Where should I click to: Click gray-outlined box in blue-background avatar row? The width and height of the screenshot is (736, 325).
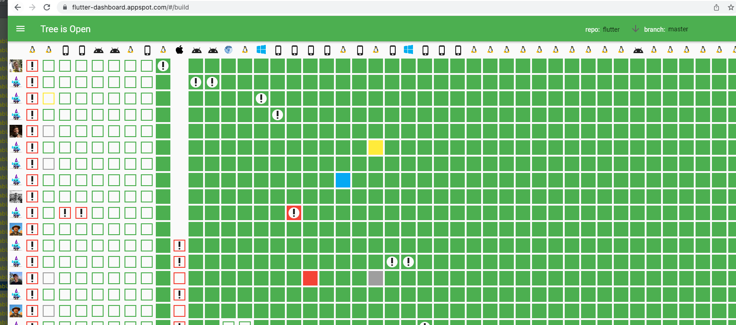point(49,278)
